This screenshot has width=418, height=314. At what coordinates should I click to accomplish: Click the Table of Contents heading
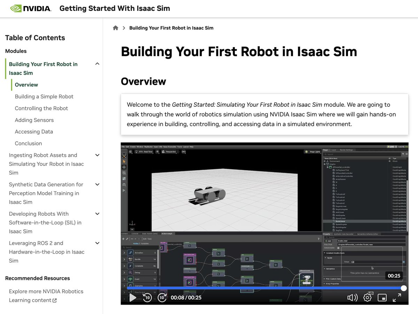pyautogui.click(x=35, y=38)
